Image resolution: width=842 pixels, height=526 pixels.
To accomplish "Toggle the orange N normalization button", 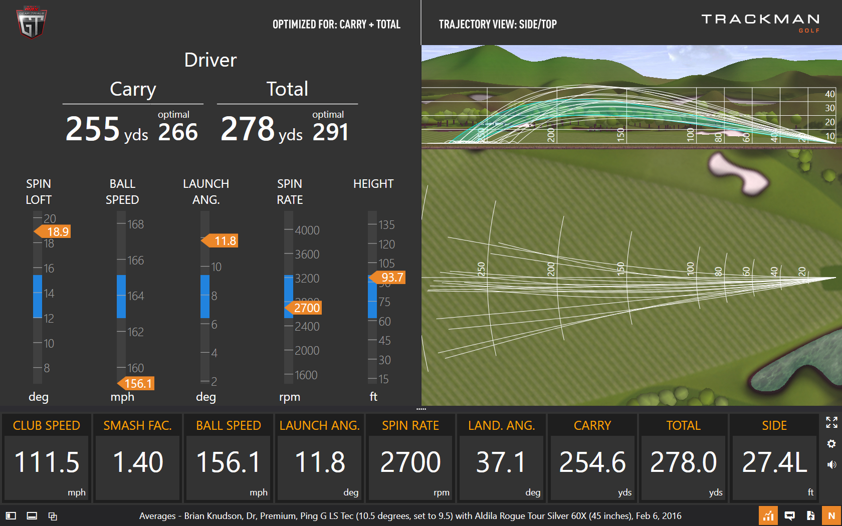I will (x=831, y=515).
